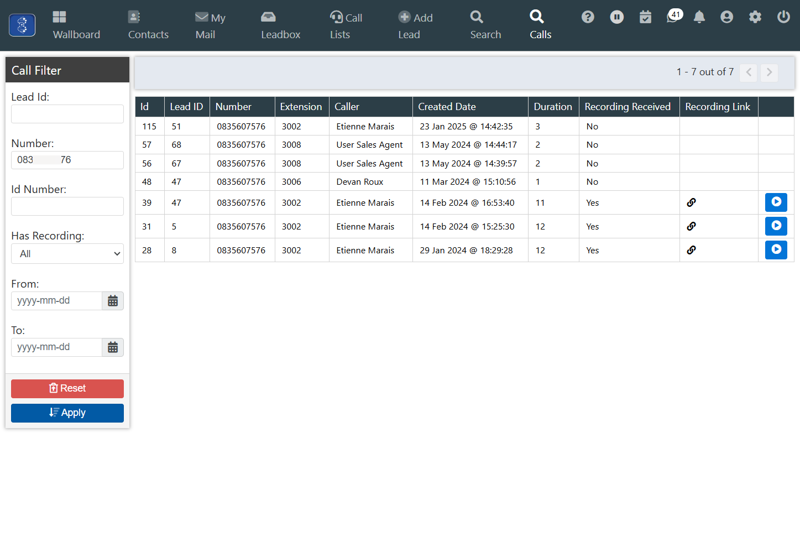Screen dimensions: 800x547
Task: Open the user profile icon
Action: click(727, 17)
